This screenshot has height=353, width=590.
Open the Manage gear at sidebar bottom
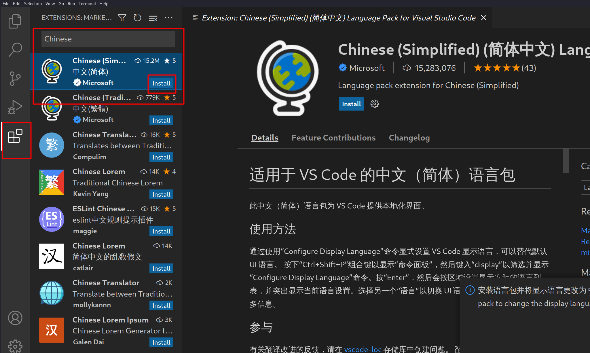(x=15, y=346)
